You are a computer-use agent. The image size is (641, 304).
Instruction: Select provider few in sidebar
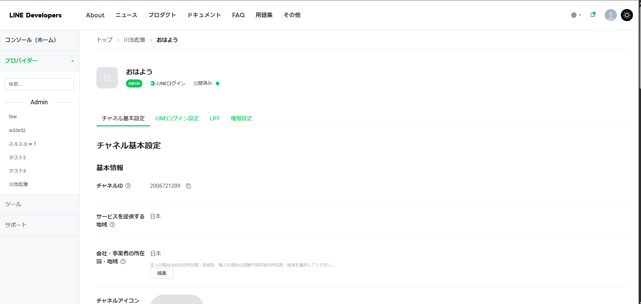[x=13, y=117]
